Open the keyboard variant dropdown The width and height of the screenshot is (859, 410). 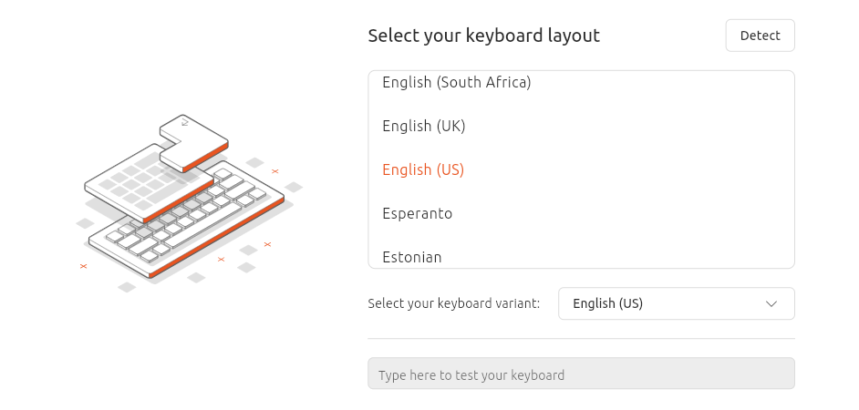tap(675, 303)
